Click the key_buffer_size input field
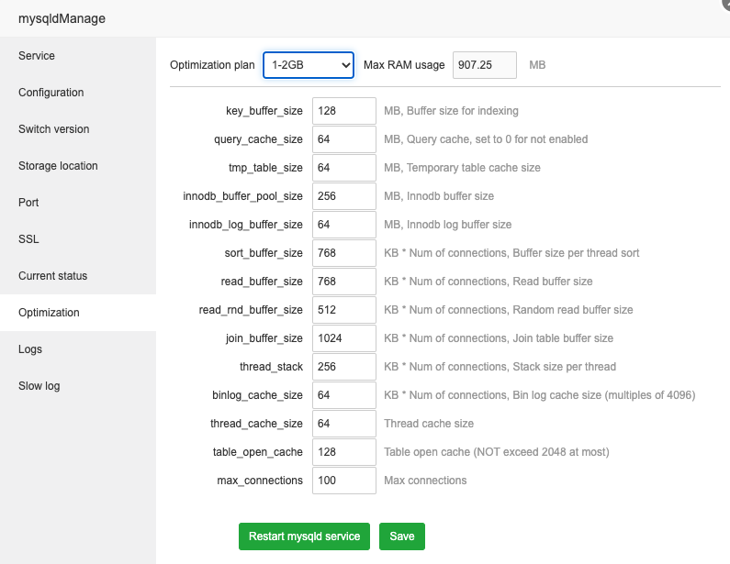 344,111
